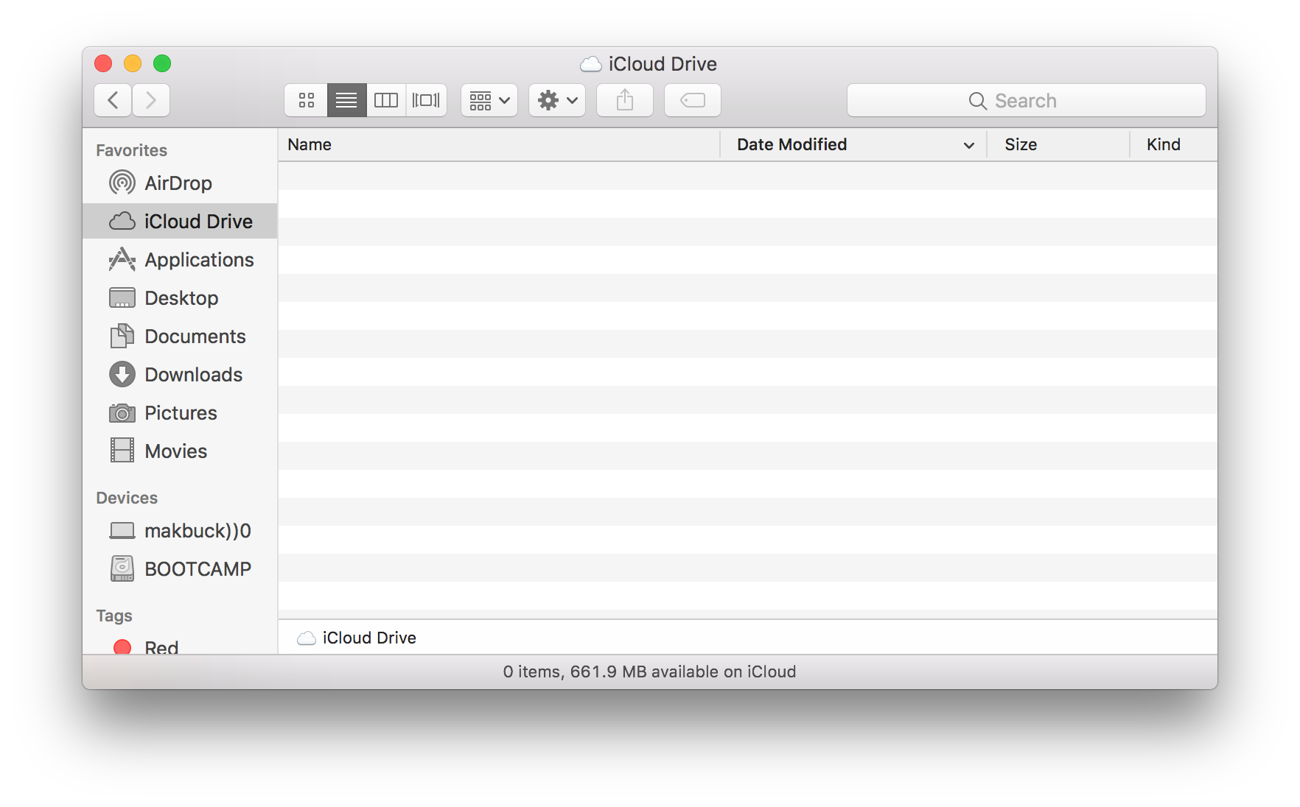Click the BOOTCAMP hard disk icon
The height and width of the screenshot is (807, 1300).
point(122,568)
